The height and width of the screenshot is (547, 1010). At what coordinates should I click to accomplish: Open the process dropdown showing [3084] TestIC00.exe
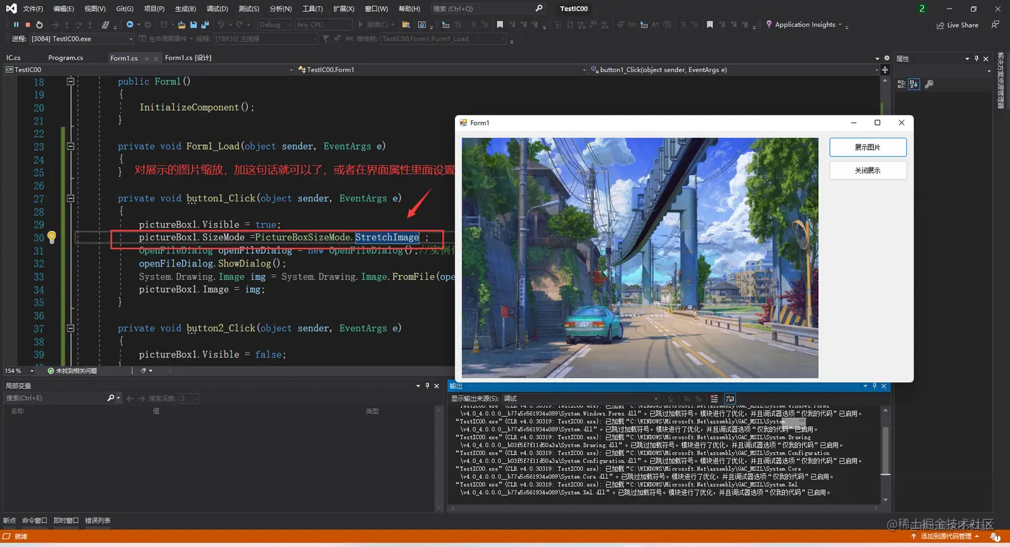coord(81,39)
